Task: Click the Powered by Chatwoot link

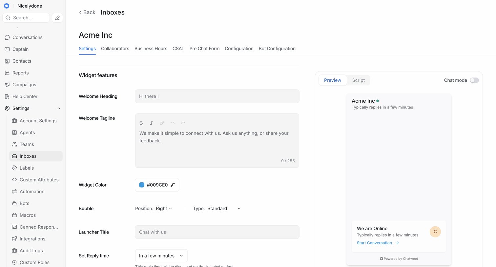Action: [399, 259]
